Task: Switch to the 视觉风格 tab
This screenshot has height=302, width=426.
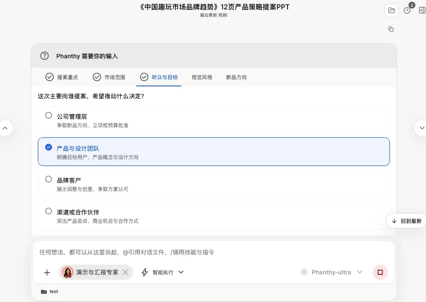Action: click(x=201, y=77)
